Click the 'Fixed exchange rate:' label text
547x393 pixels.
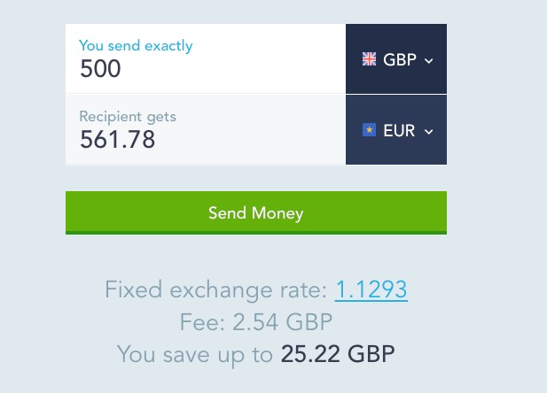tap(215, 289)
